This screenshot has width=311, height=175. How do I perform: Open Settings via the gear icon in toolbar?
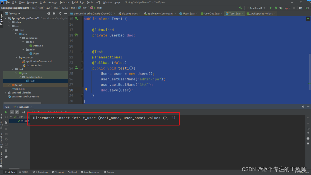pyautogui.click(x=60, y=13)
